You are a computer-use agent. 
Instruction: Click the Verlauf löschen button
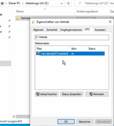pyautogui.click(x=47, y=94)
